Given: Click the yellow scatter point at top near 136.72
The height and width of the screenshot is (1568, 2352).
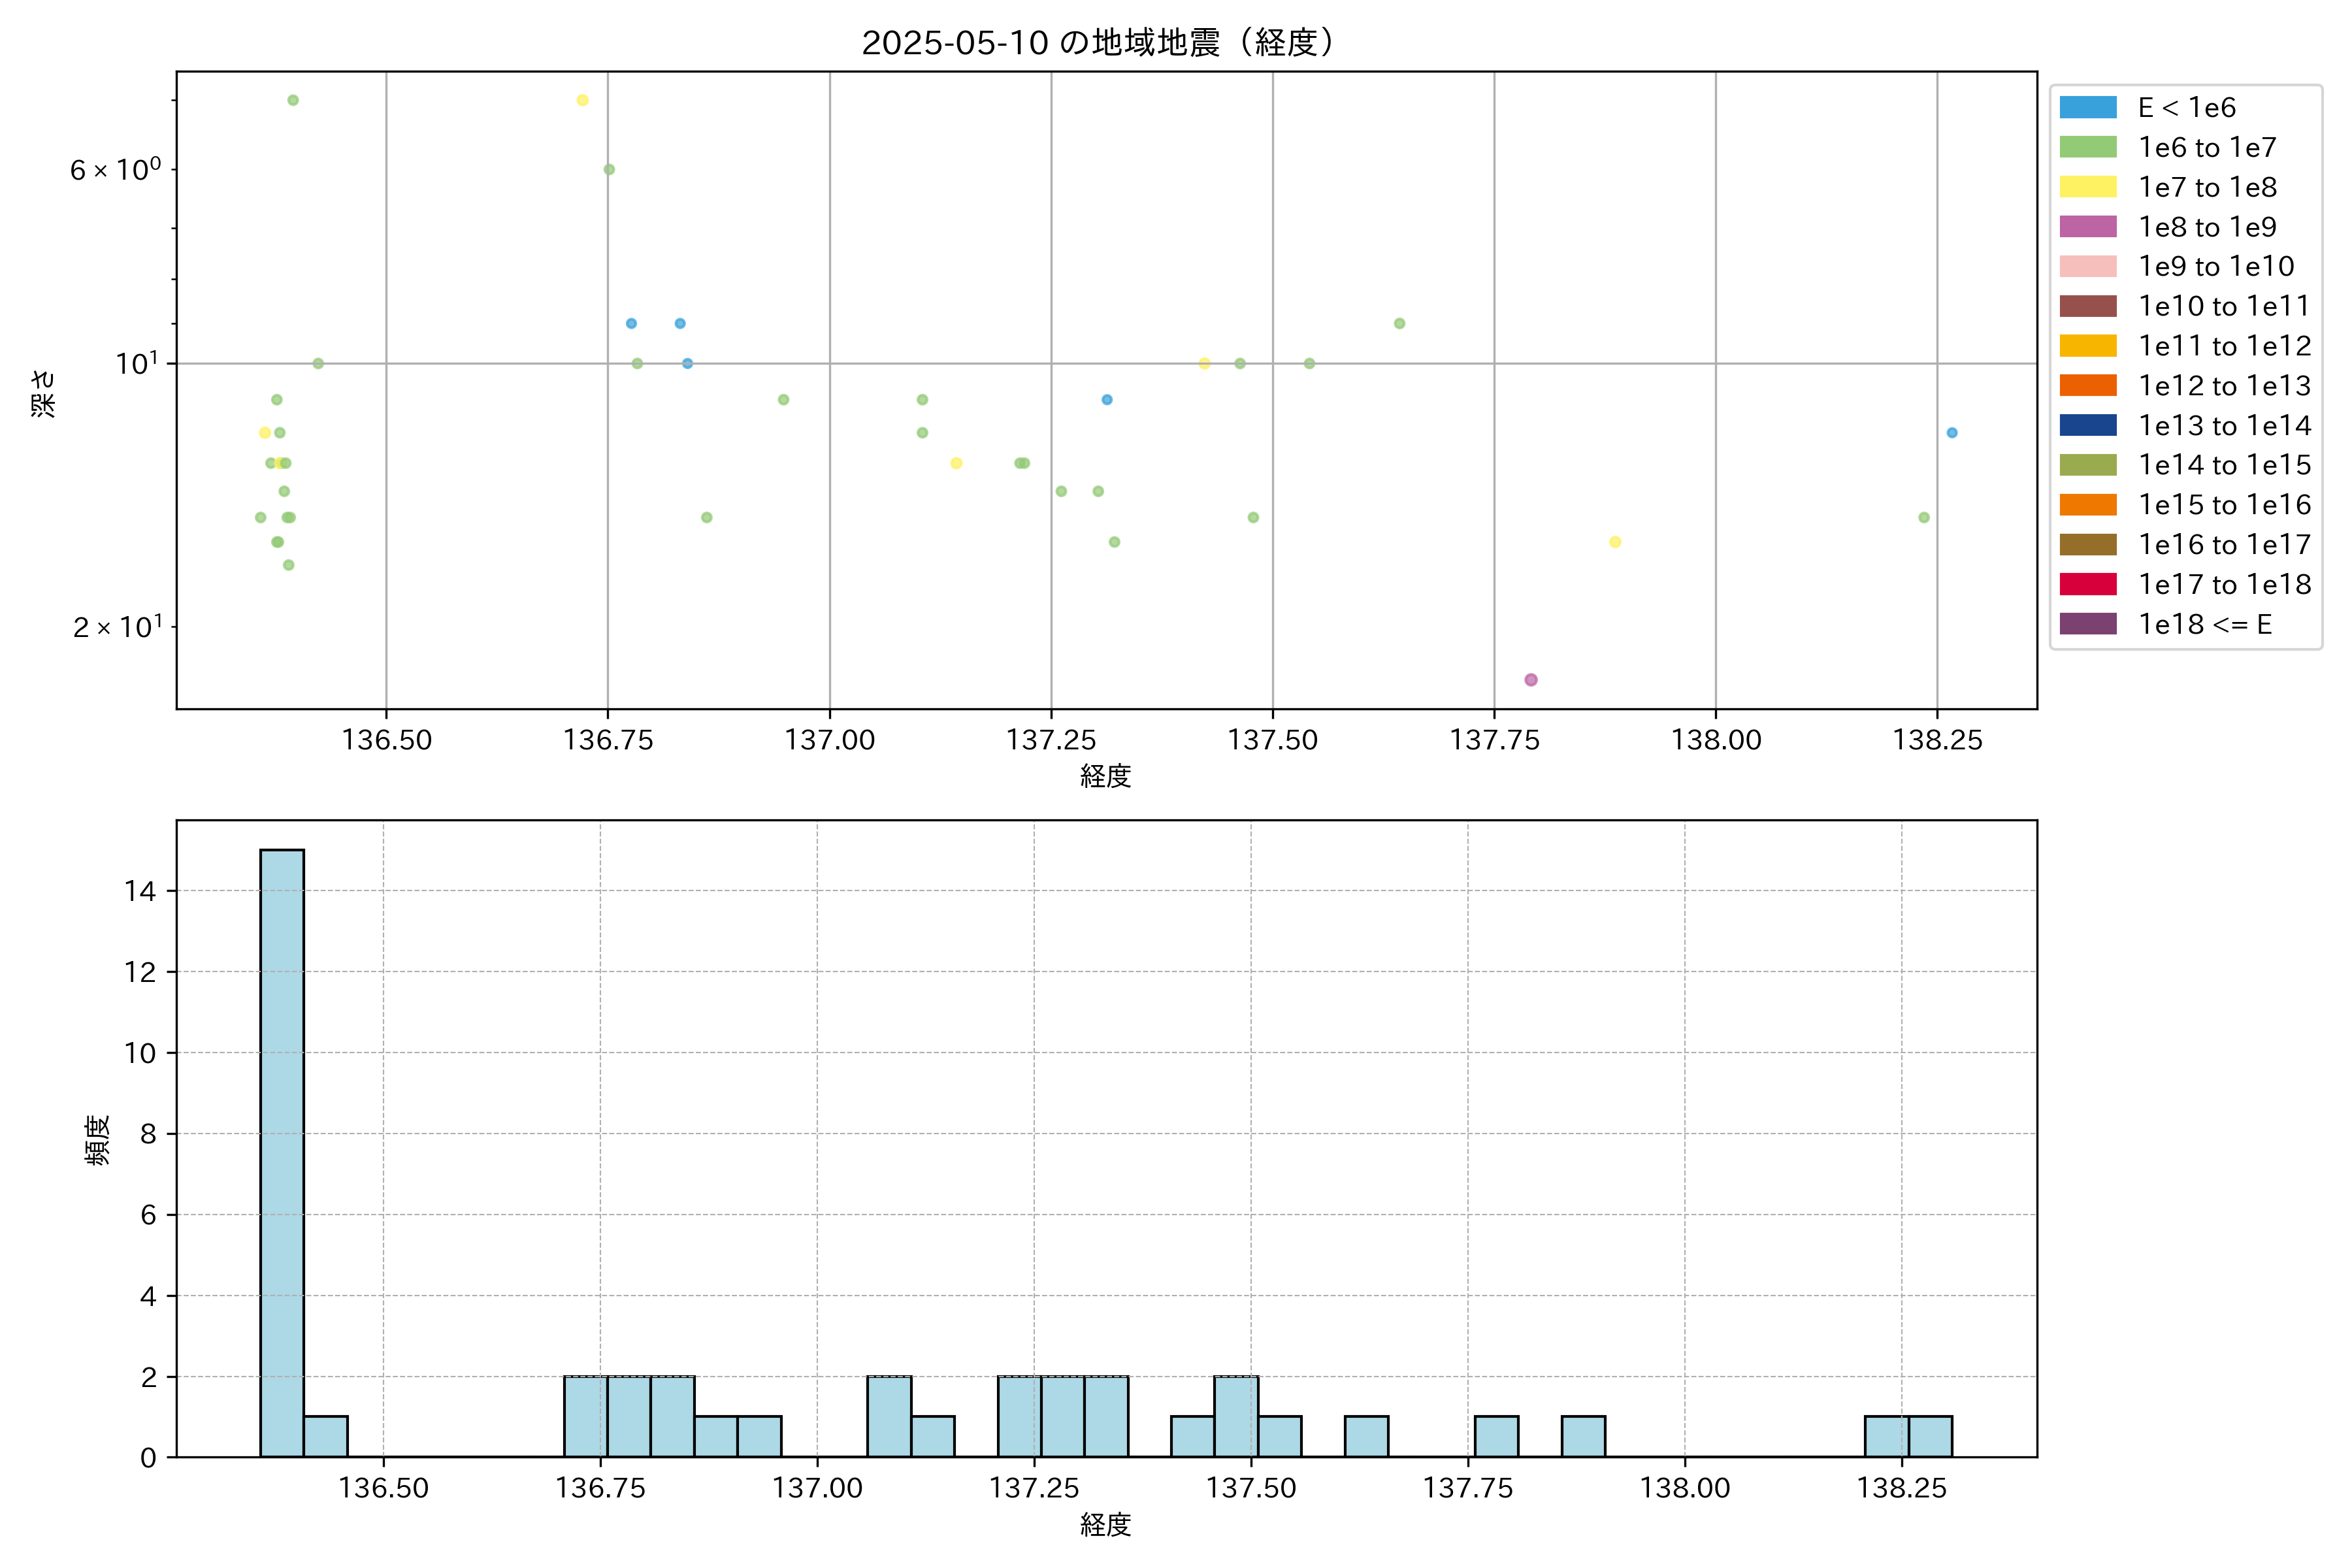Looking at the screenshot, I should click(582, 100).
